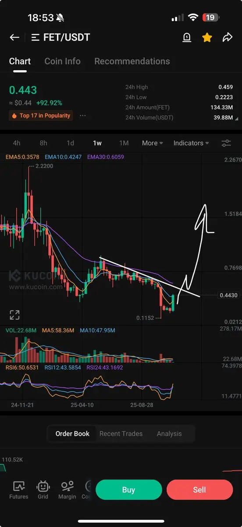Toggle the favorite star icon

207,38
